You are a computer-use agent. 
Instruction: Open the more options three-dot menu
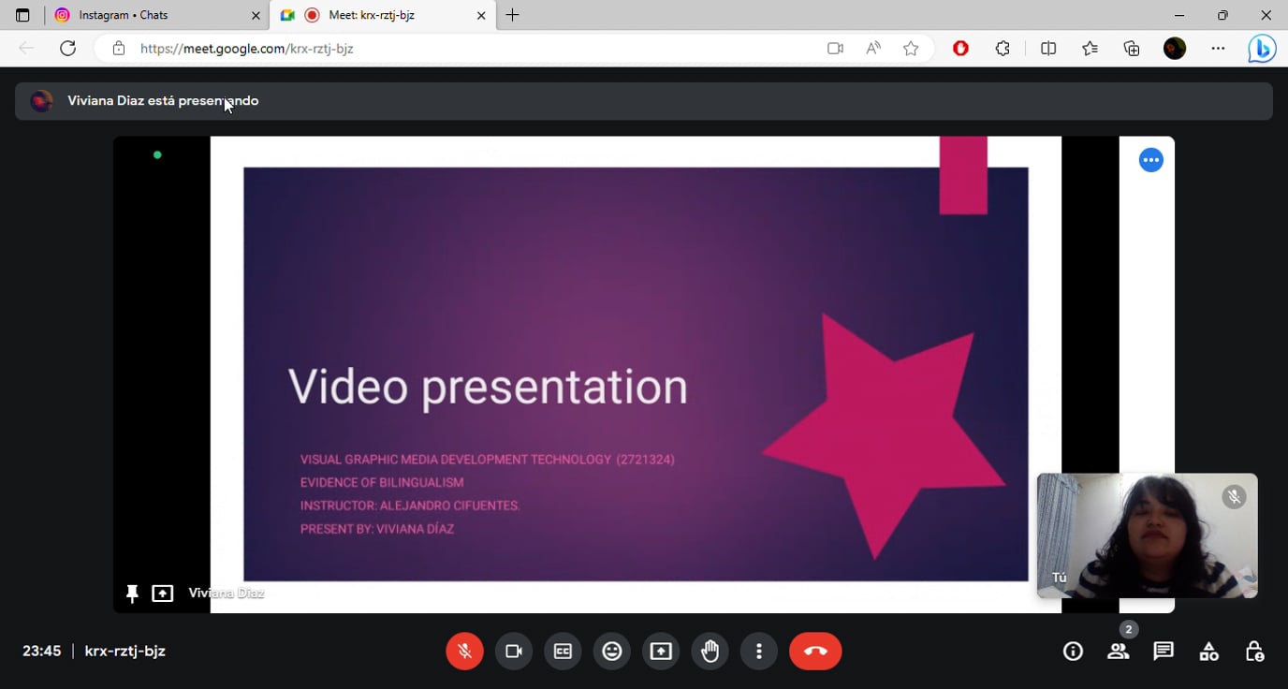coord(759,652)
